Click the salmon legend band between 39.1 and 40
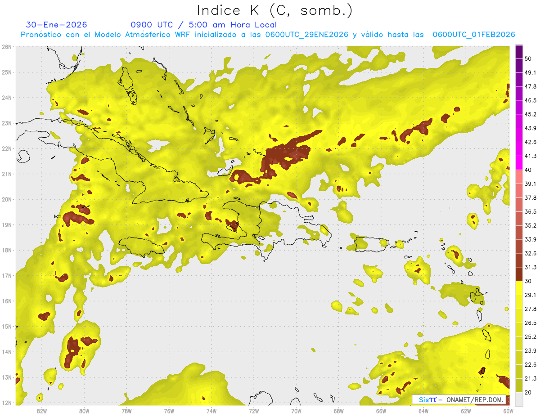Viewport: 540px width, 417px height. pyautogui.click(x=519, y=177)
